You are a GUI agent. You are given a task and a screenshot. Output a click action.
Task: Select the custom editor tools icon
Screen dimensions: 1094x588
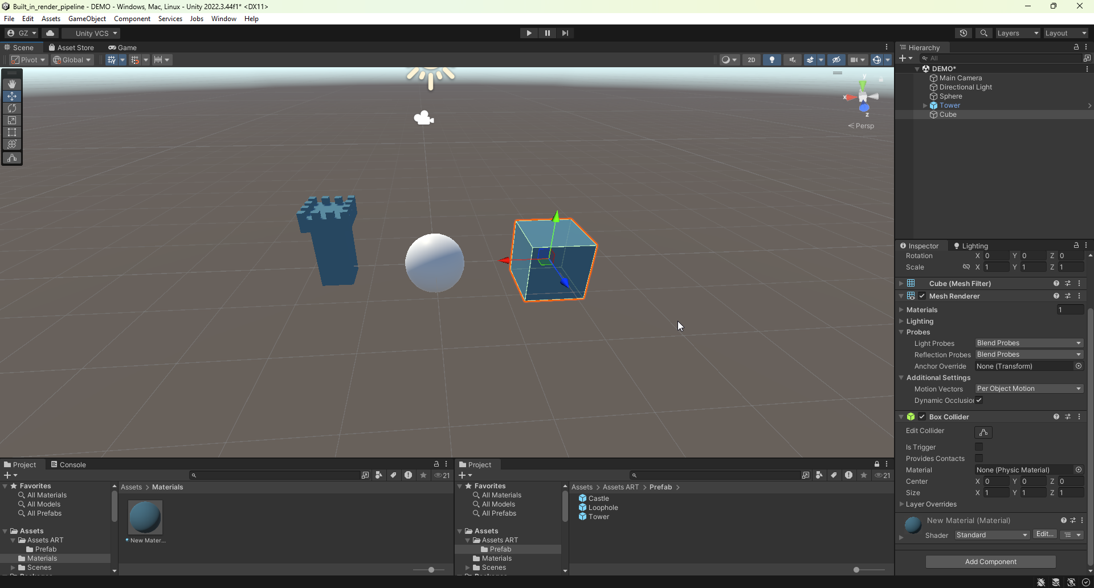(12, 158)
